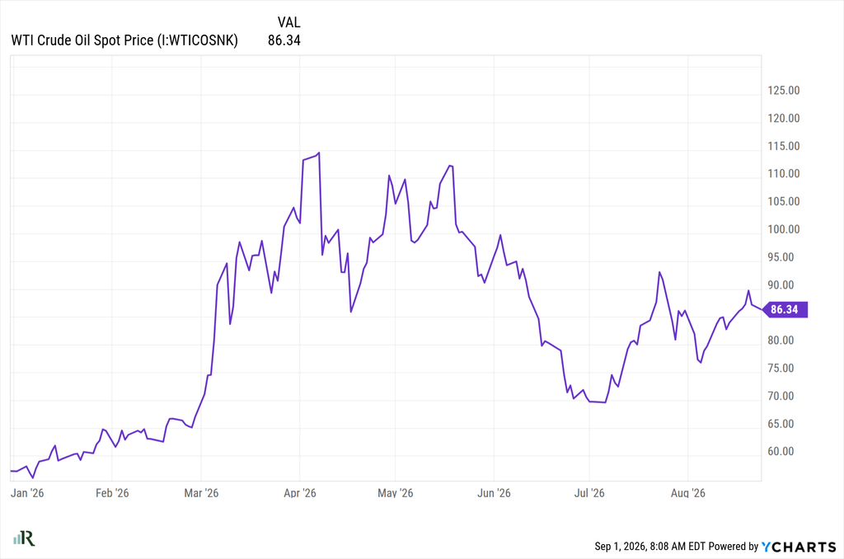844x559 pixels.
Task: Click the WTI Crude Oil Spot Price title
Action: [x=124, y=40]
